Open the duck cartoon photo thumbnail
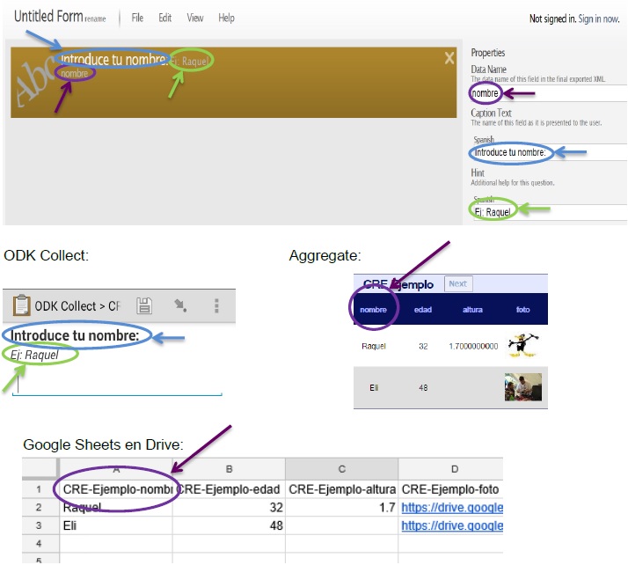628x565 pixels. point(522,345)
